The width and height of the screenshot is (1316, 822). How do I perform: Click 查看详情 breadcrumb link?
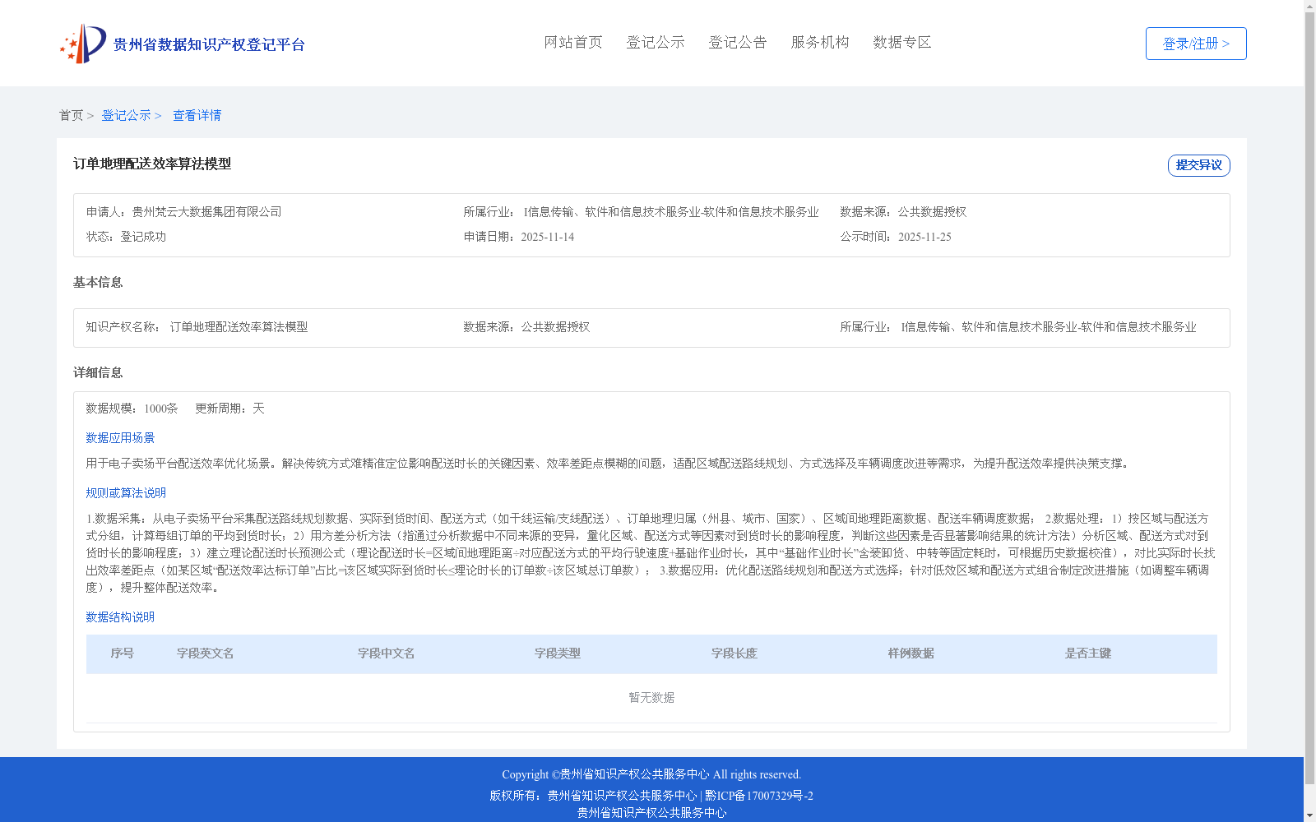(197, 115)
